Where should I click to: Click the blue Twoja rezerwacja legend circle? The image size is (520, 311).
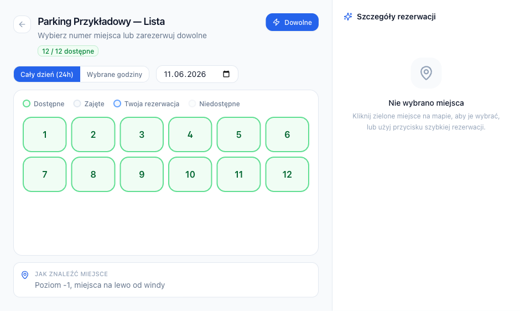(117, 103)
